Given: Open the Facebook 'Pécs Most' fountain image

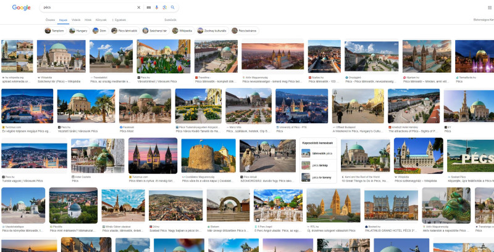Looking at the screenshot, I should tap(145, 106).
